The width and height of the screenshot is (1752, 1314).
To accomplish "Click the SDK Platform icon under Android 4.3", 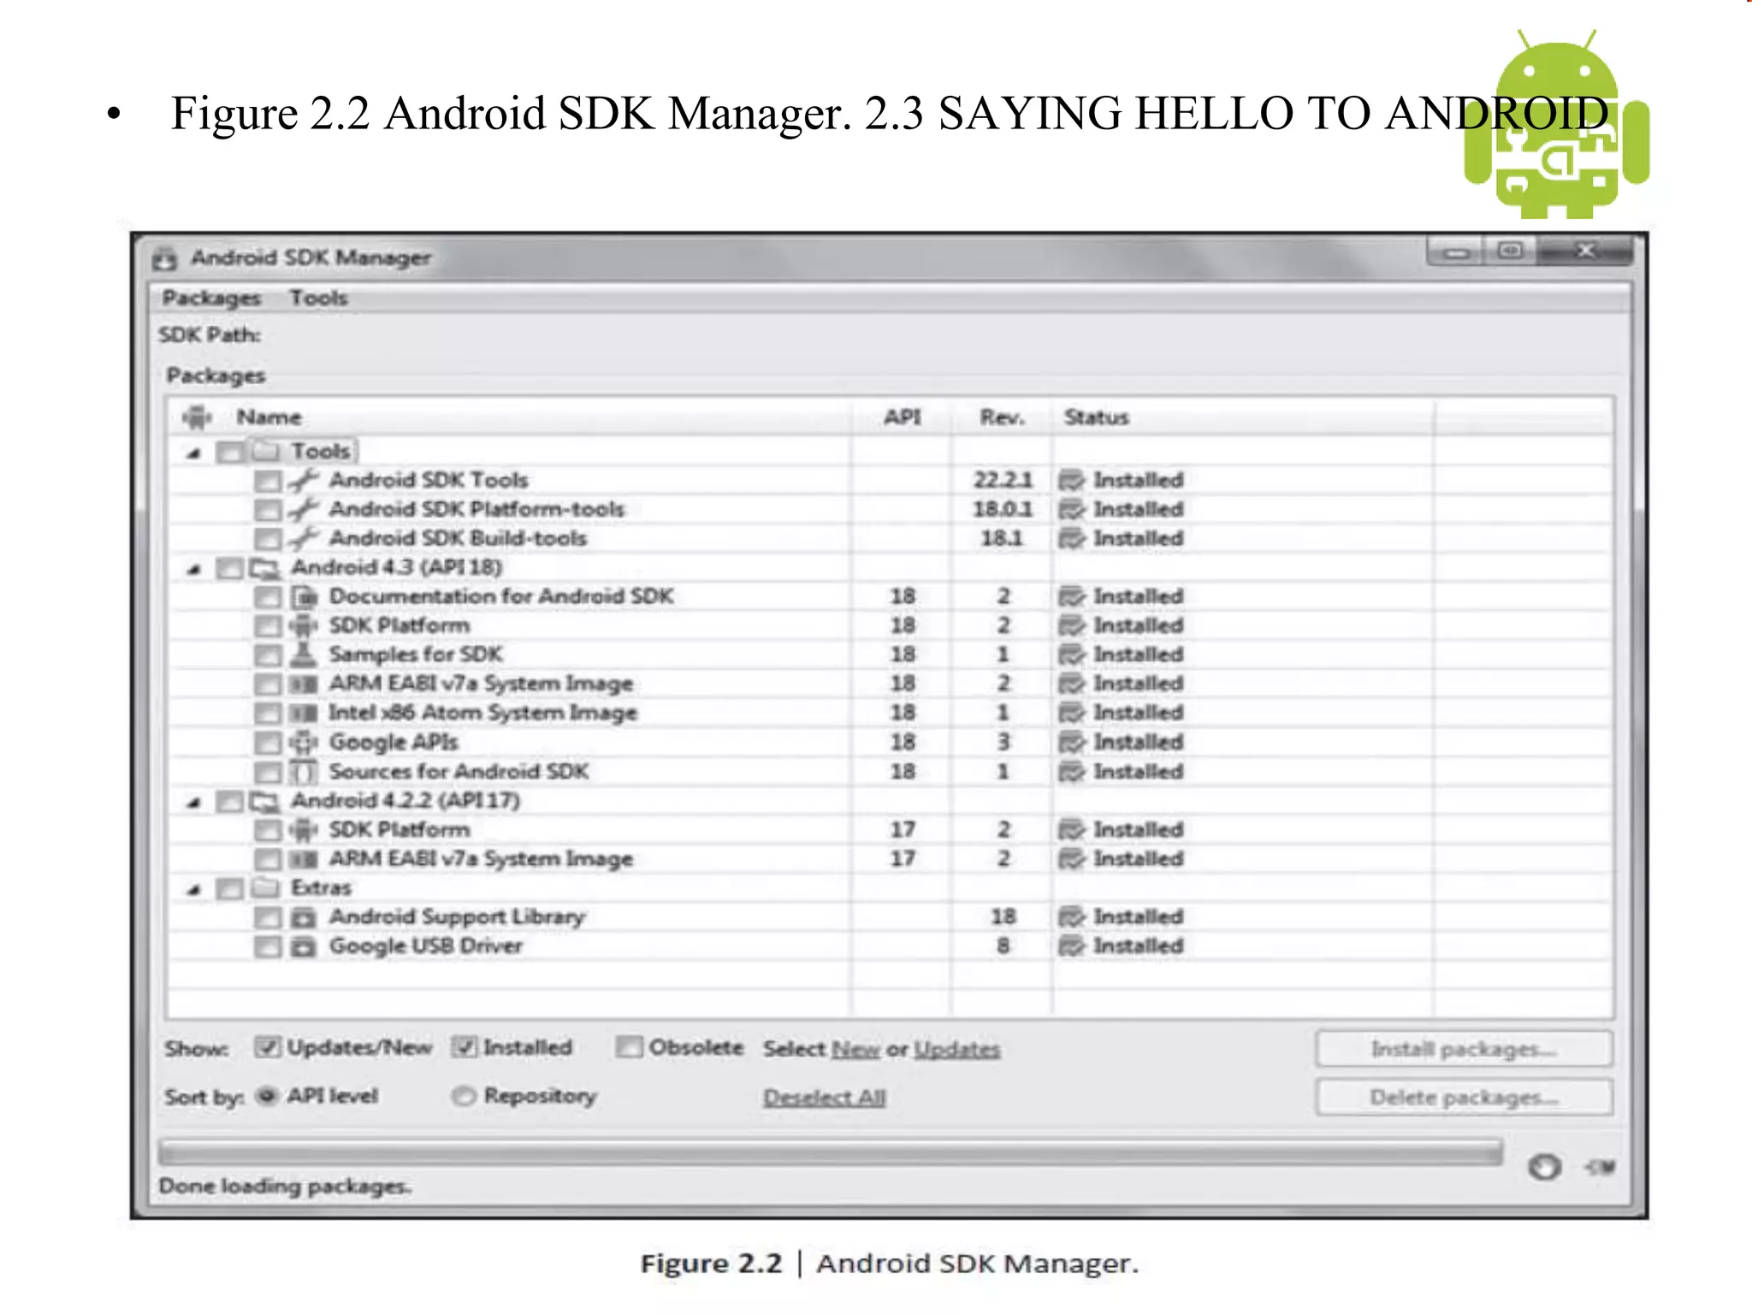I will click(304, 625).
